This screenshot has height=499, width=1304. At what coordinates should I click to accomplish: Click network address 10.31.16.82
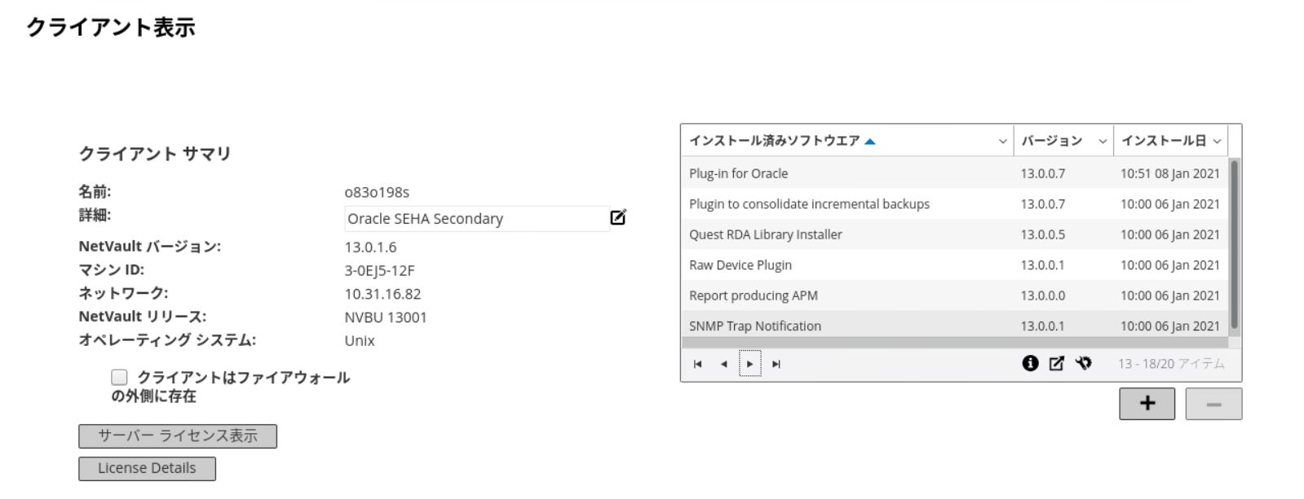point(382,294)
